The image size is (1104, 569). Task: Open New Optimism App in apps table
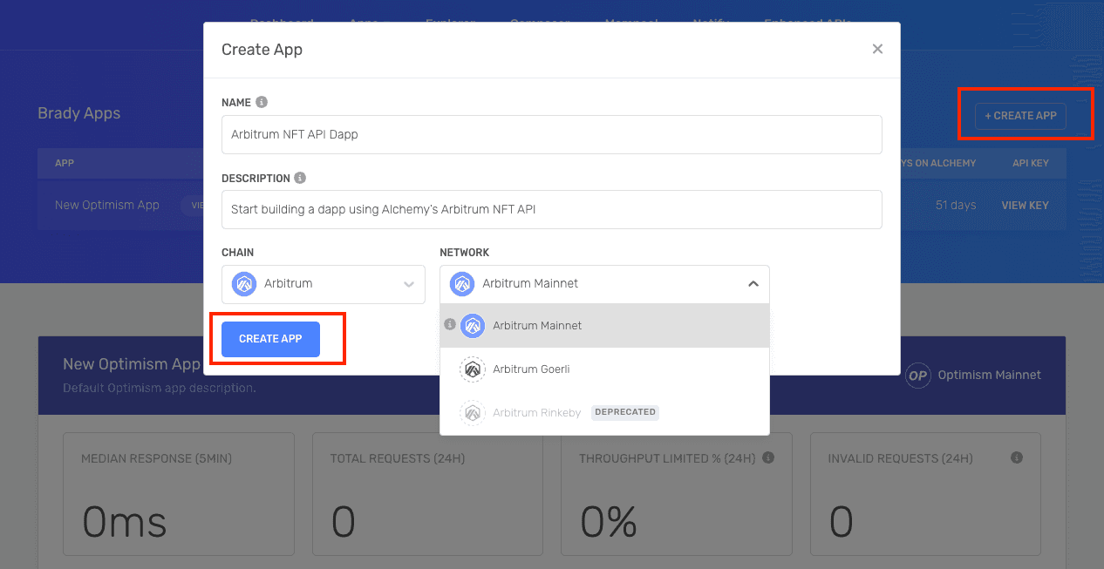click(107, 206)
